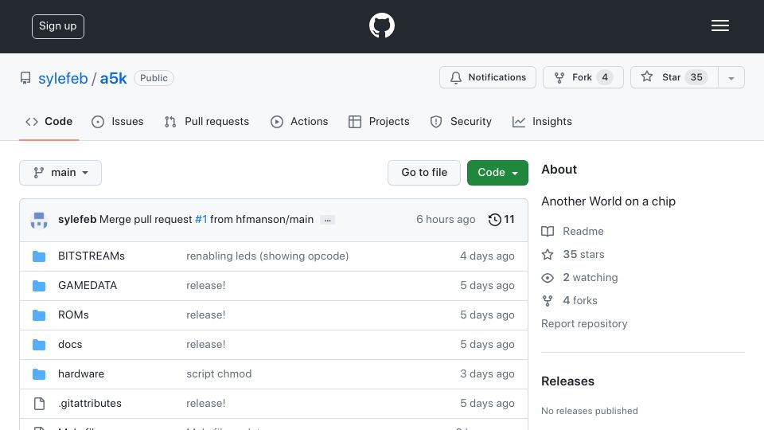Viewport: 764px width, 430px height.
Task: Click the BITSTREAMs folder icon
Action: pos(39,256)
